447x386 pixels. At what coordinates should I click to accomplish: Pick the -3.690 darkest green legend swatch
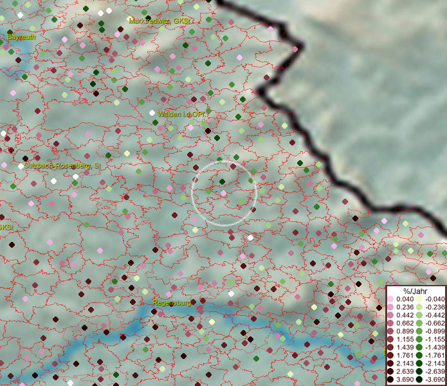(x=419, y=380)
